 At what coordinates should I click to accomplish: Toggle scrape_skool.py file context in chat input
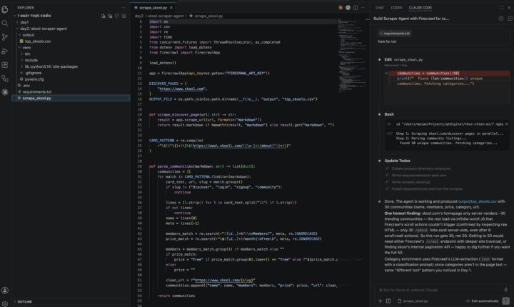413,301
